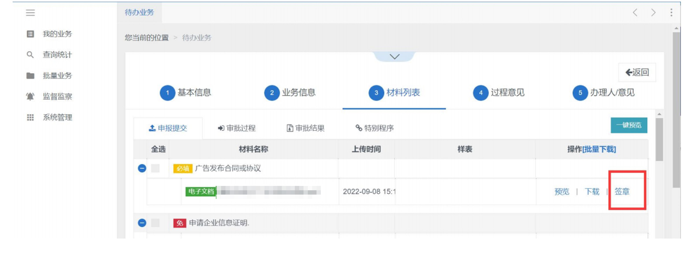Collapse the 申请企业信息证明 row
The image size is (694, 273).
pyautogui.click(x=142, y=223)
